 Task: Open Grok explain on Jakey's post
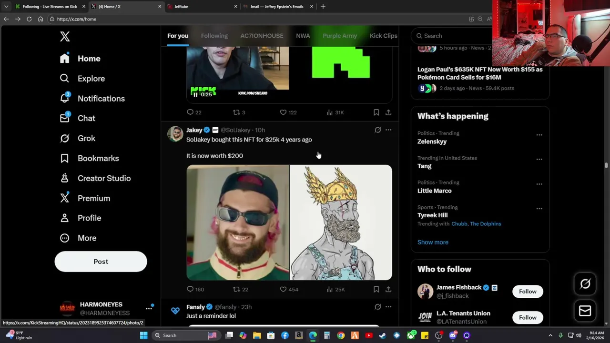[x=378, y=130]
